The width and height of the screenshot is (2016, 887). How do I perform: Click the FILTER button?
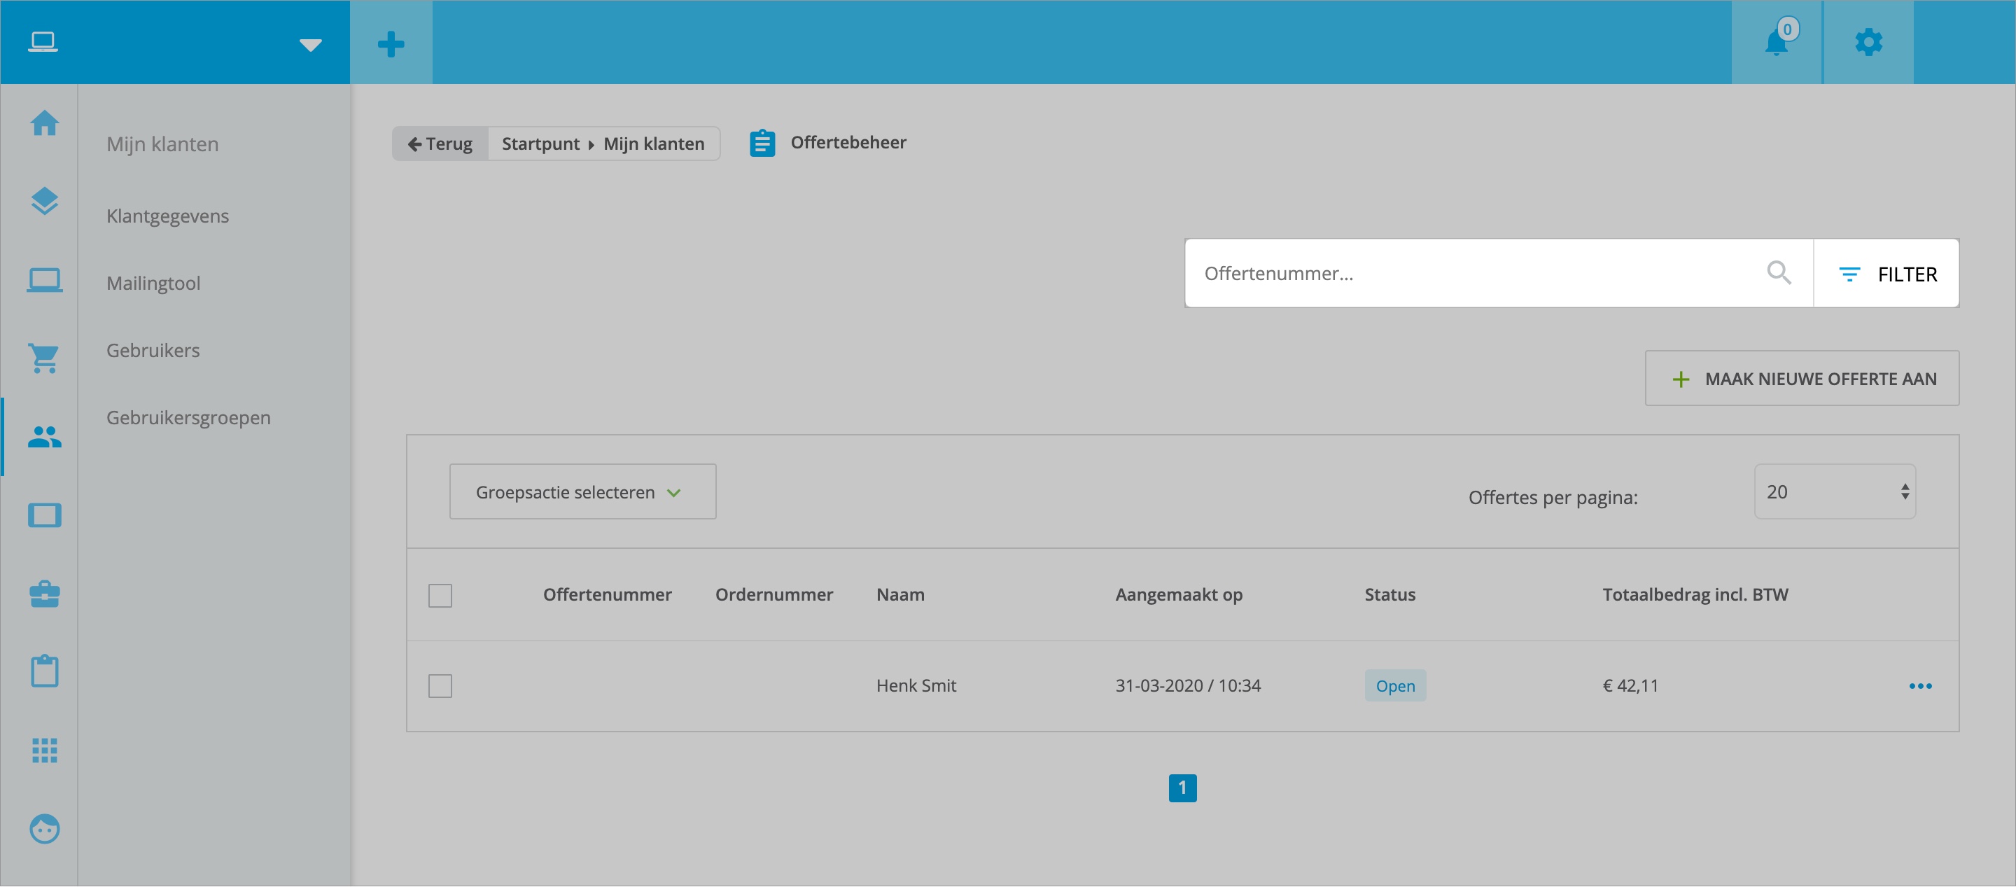1887,273
